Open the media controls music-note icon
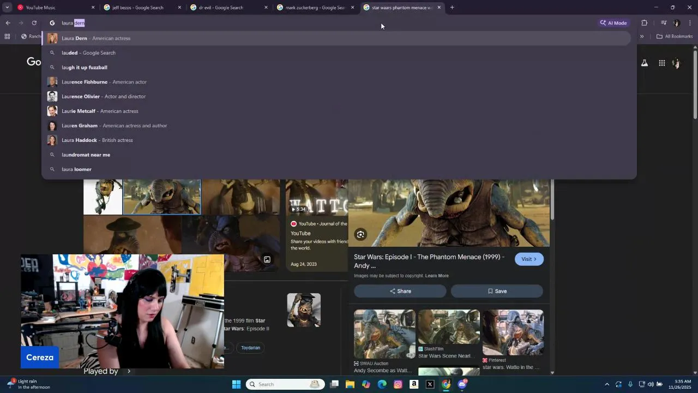This screenshot has width=698, height=393. coord(664,23)
